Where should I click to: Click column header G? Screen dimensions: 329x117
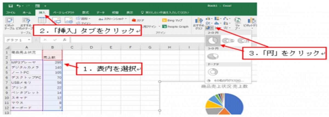point(150,47)
